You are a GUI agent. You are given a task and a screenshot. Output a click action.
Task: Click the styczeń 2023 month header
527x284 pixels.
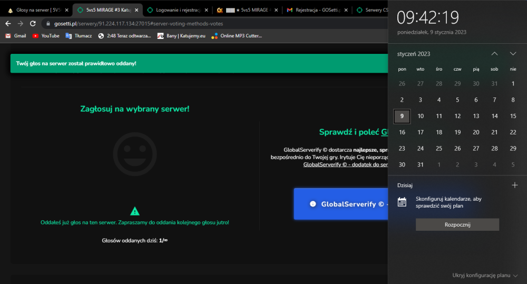pyautogui.click(x=413, y=54)
